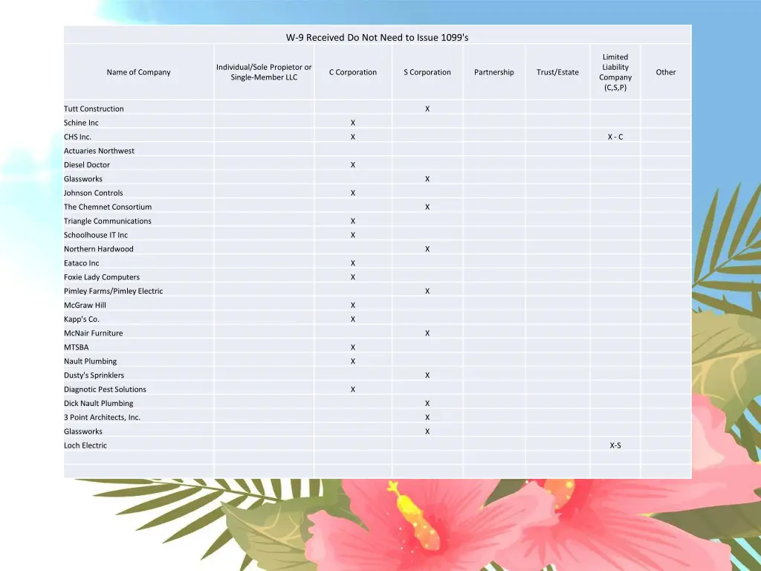Image resolution: width=761 pixels, height=571 pixels.
Task: Select the C Corporation X for Schoolhouse IT Inc
Action: click(353, 235)
